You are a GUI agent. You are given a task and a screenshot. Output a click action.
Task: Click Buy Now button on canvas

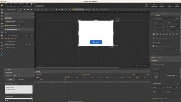coord(96,42)
